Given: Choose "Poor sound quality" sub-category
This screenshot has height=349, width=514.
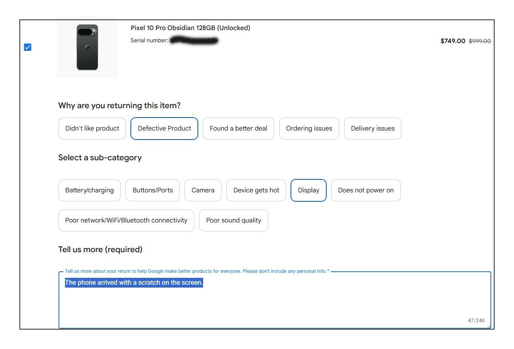Looking at the screenshot, I should click(234, 220).
